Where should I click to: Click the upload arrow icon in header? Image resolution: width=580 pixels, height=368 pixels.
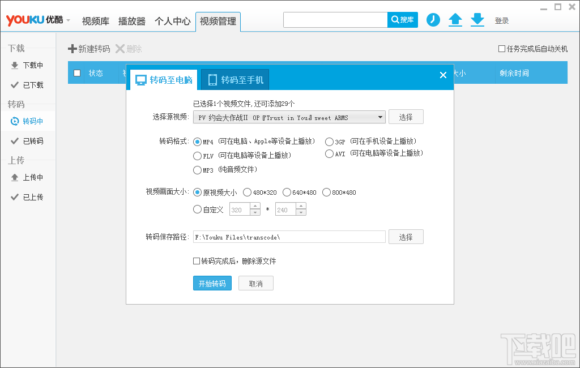tap(455, 20)
